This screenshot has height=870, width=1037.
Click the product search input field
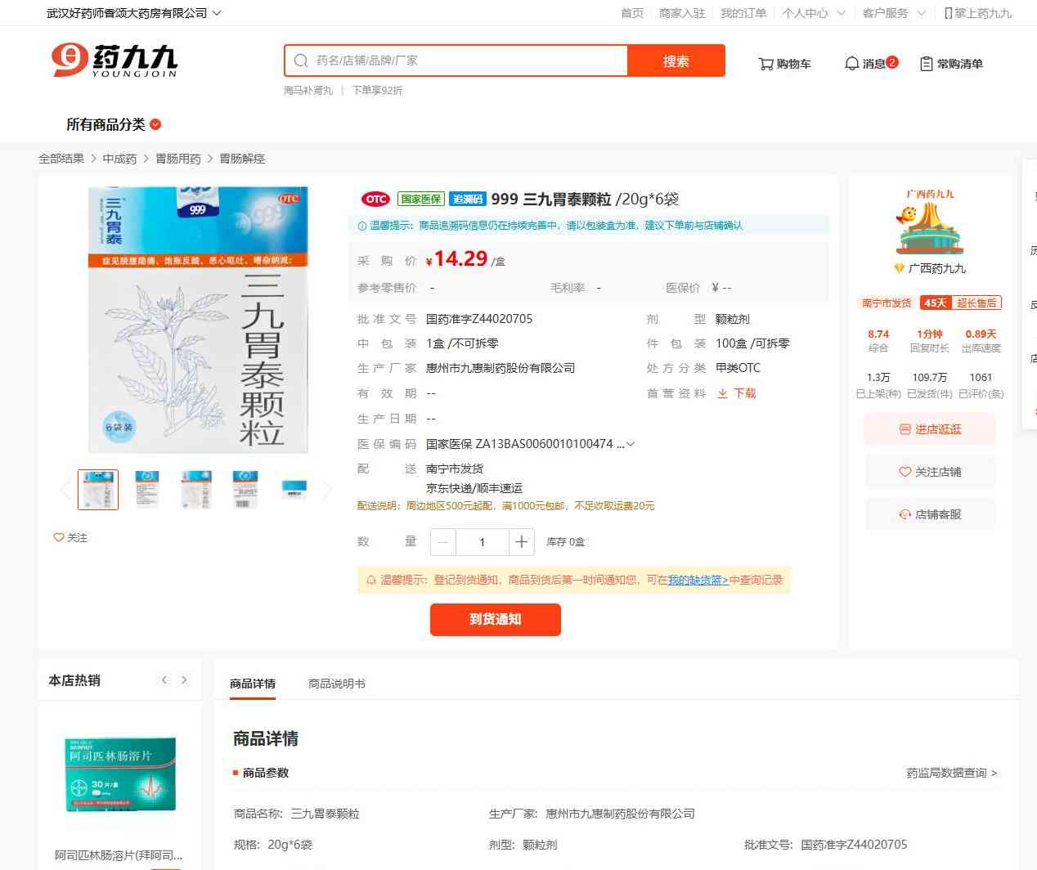(x=462, y=61)
